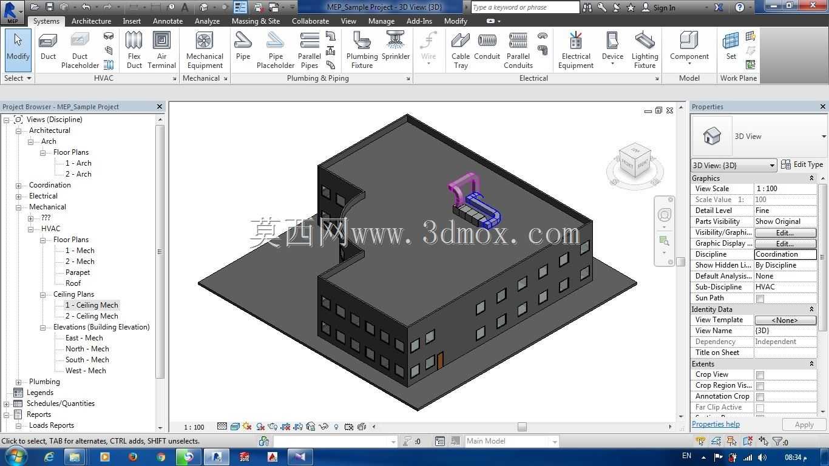Select the Flex Duct tool
Viewport: 829px width, 466px height.
click(134, 50)
